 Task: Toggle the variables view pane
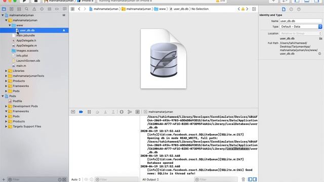250,179
